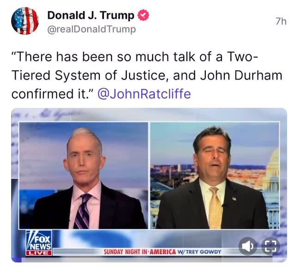Click the red verified checkmark badge

pyautogui.click(x=143, y=15)
